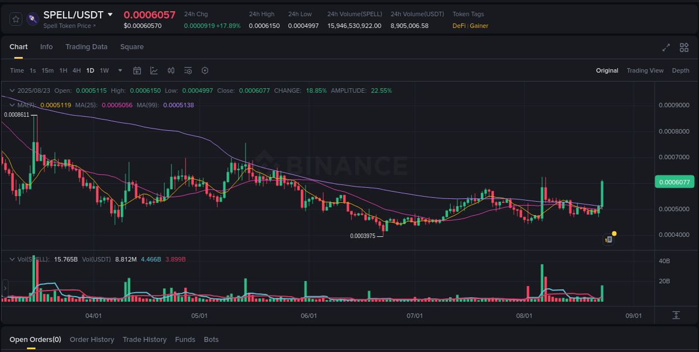
Task: Open the layout grid icon near fullscreen
Action: [x=683, y=48]
